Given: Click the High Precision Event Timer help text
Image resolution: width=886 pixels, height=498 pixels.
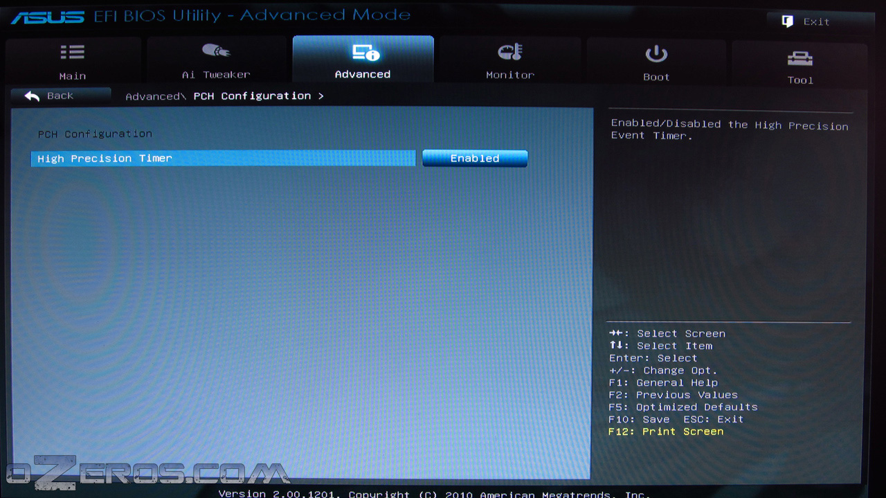Looking at the screenshot, I should pos(729,130).
